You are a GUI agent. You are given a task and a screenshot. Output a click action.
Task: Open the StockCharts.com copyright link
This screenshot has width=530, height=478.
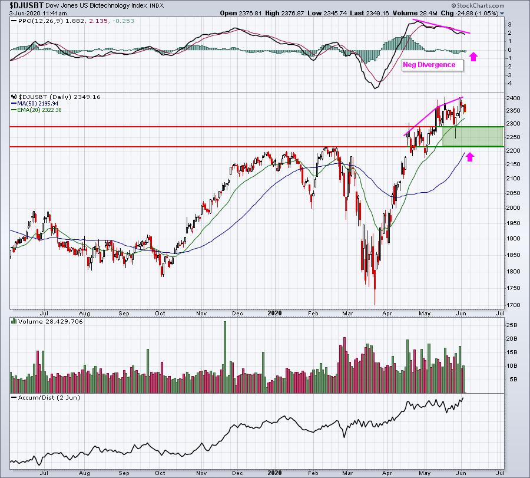[x=478, y=5]
